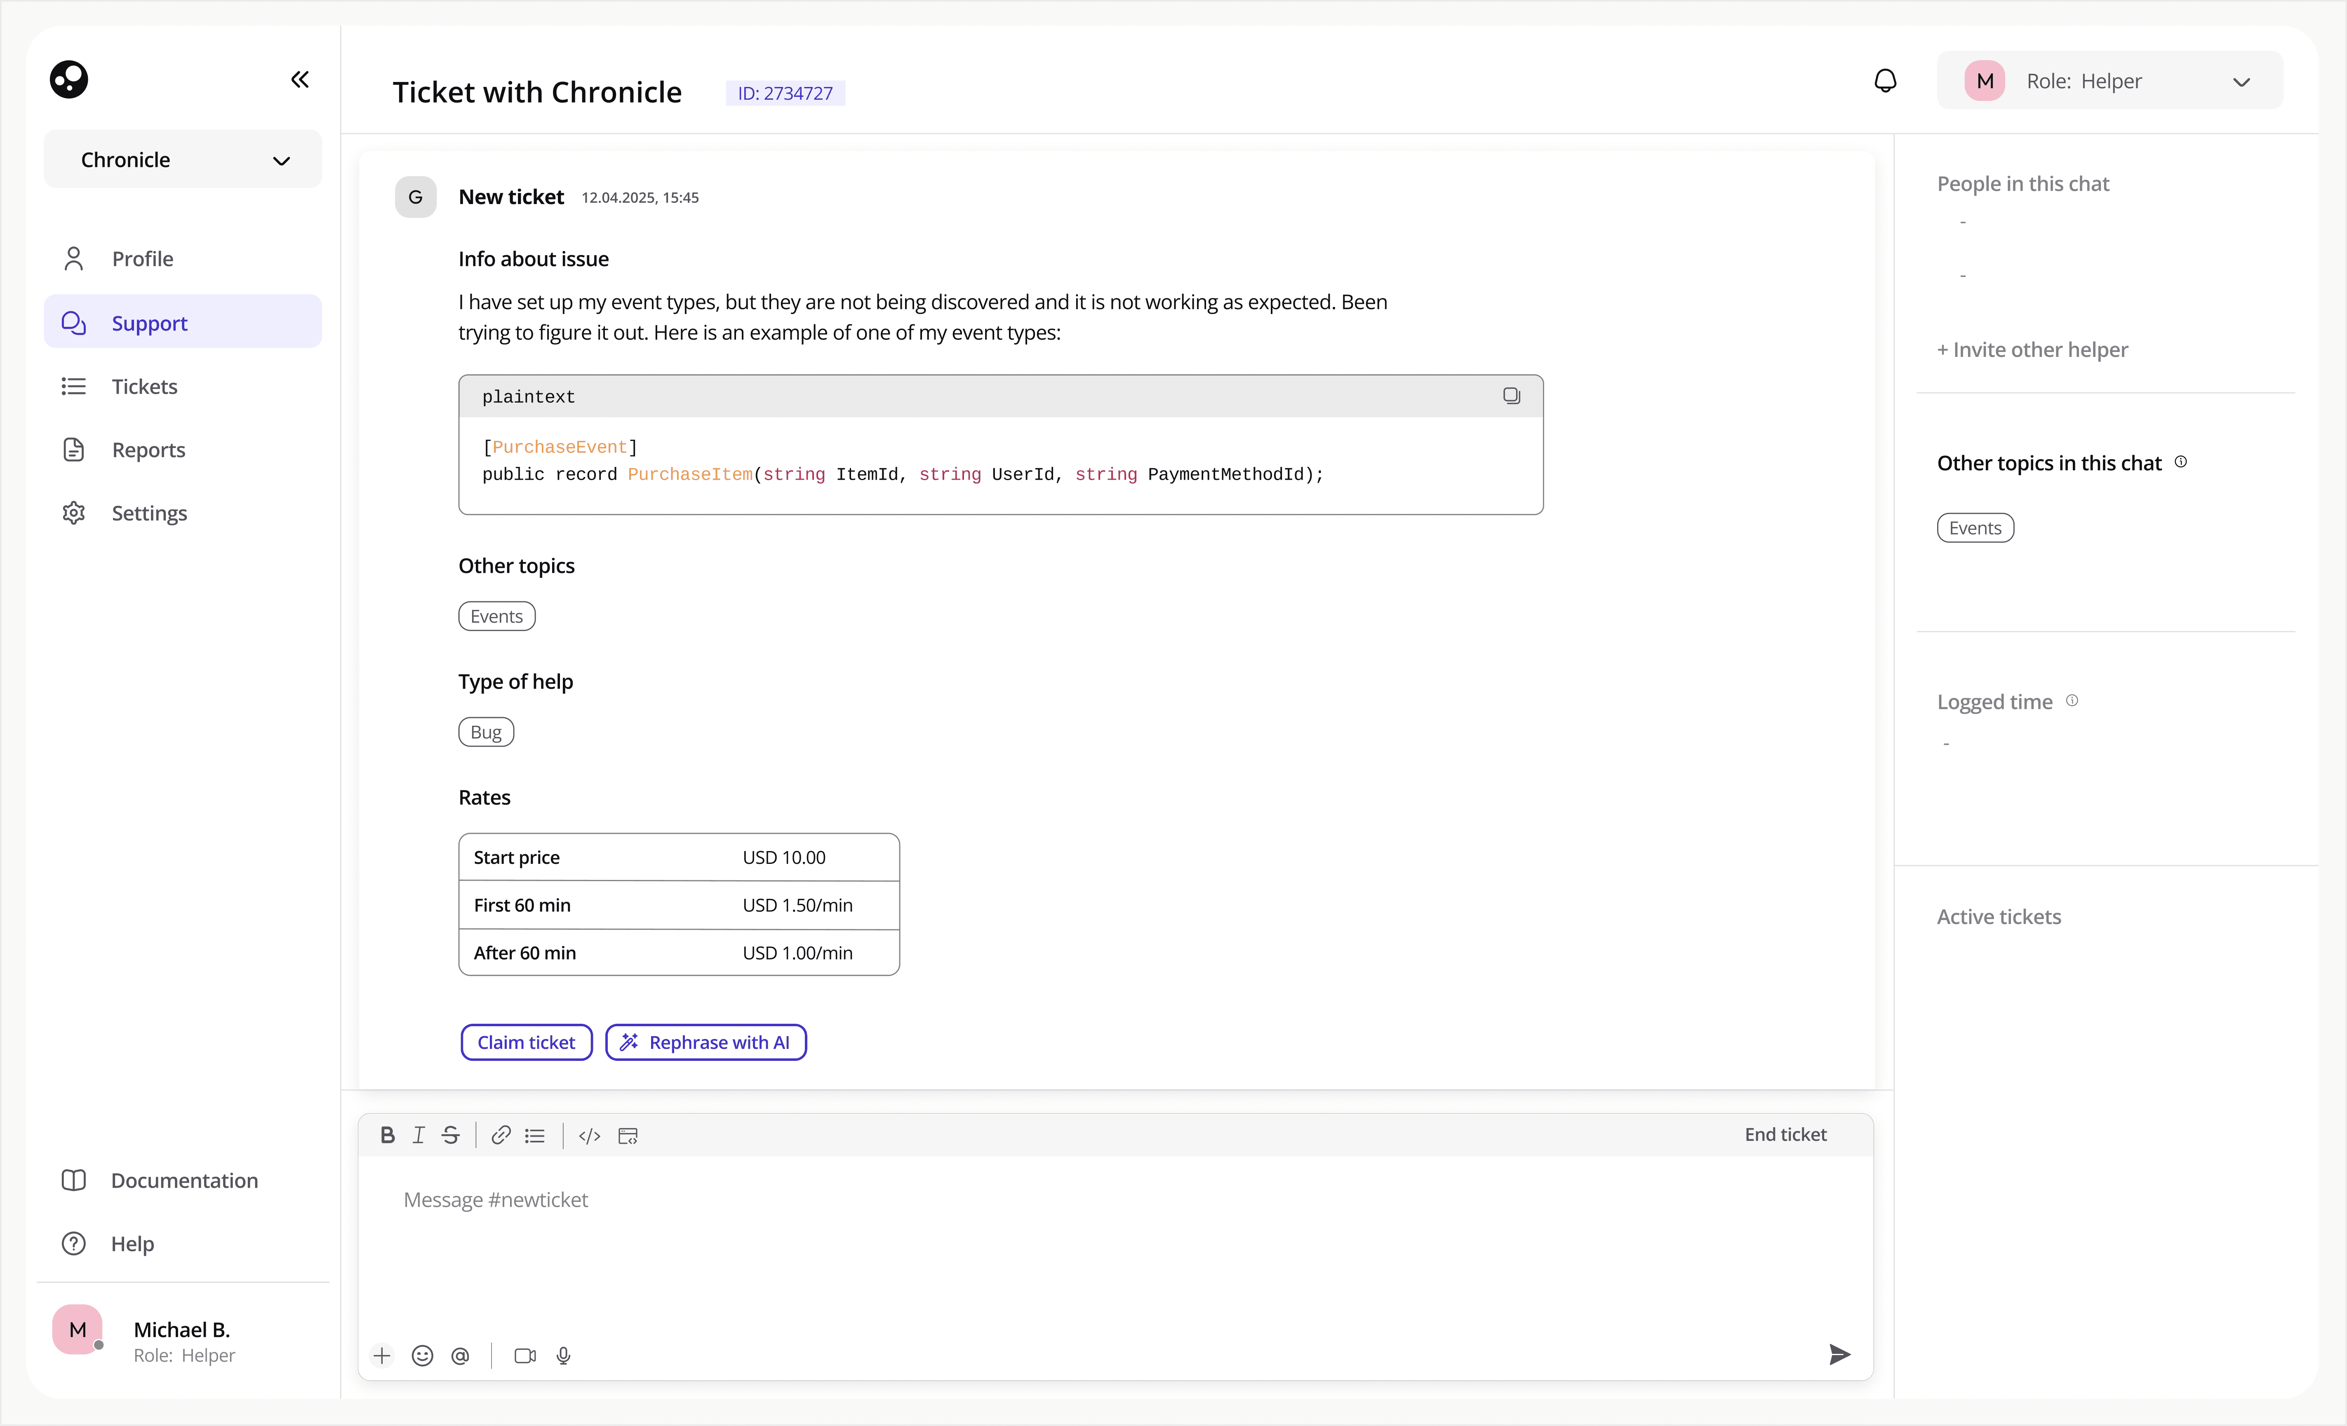This screenshot has height=1426, width=2347.
Task: Select the Bug tag under Type of help
Action: click(486, 732)
